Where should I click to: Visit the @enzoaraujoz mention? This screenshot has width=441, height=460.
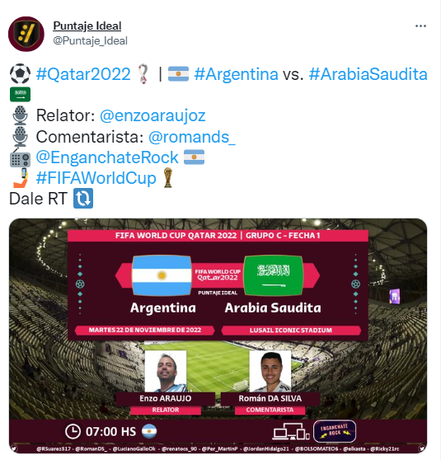[x=152, y=115]
